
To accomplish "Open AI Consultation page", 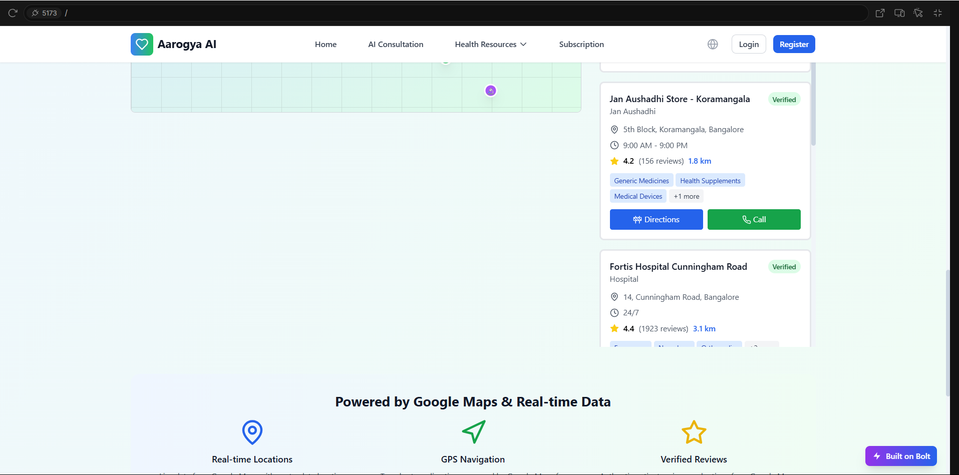I will (396, 44).
